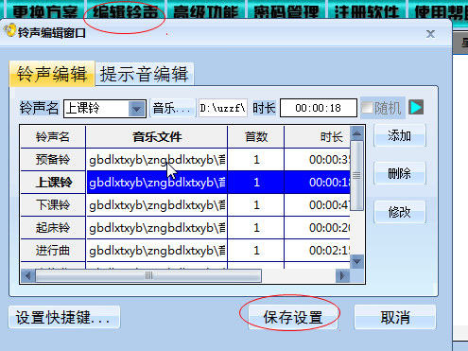Screen dimensions: 468x351
Task: Click the 铃声编辑窗口 title bar icon
Action: pos(9,30)
